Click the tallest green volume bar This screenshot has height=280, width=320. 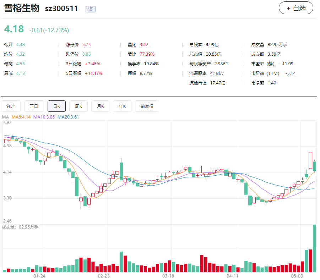pyautogui.click(x=314, y=248)
